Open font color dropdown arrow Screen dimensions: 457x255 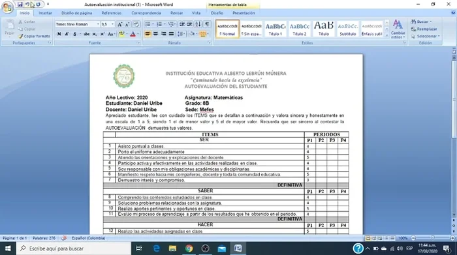click(x=138, y=34)
